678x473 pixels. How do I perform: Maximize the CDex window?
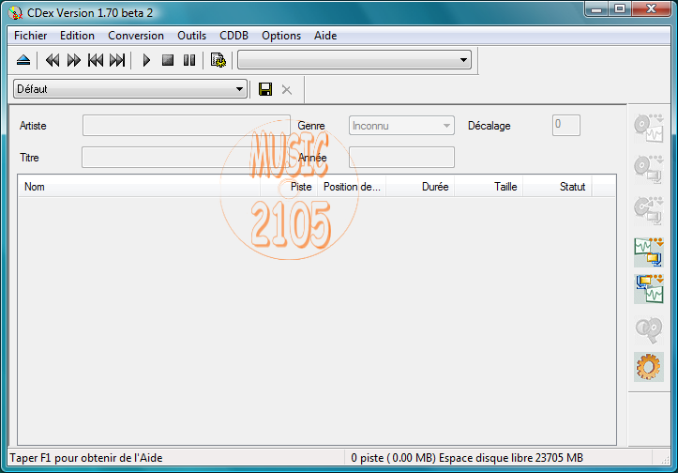pos(620,8)
